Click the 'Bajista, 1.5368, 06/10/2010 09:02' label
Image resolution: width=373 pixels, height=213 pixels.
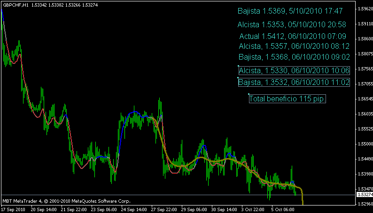click(x=294, y=57)
